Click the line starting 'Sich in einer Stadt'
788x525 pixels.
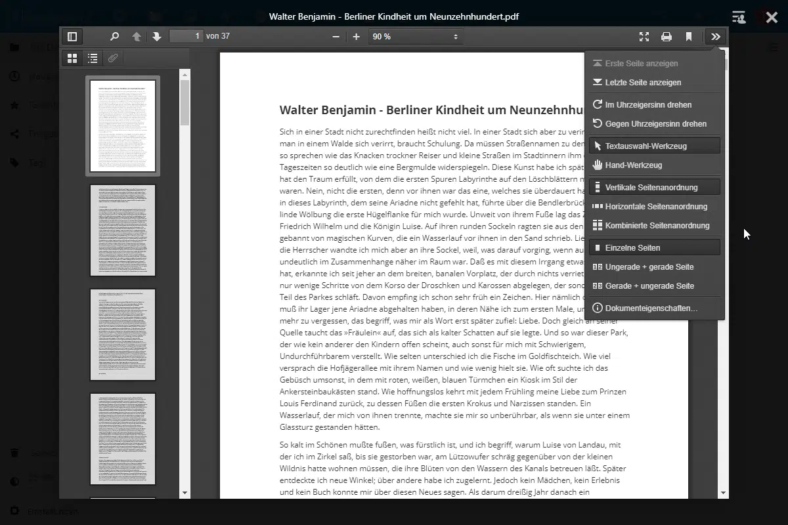(x=432, y=131)
